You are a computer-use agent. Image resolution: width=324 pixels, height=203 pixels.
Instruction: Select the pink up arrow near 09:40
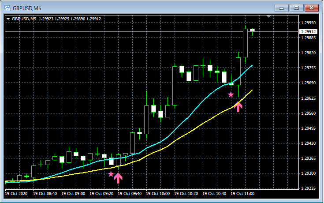(118, 178)
